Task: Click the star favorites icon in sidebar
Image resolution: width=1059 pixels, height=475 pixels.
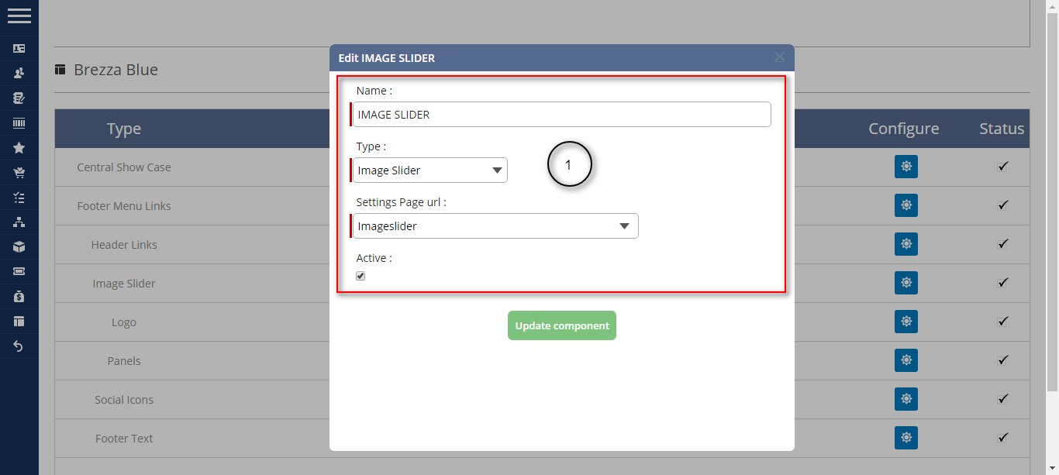Action: click(19, 147)
